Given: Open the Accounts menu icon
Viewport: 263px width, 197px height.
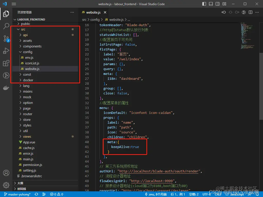Looking at the screenshot, I should tap(6, 173).
